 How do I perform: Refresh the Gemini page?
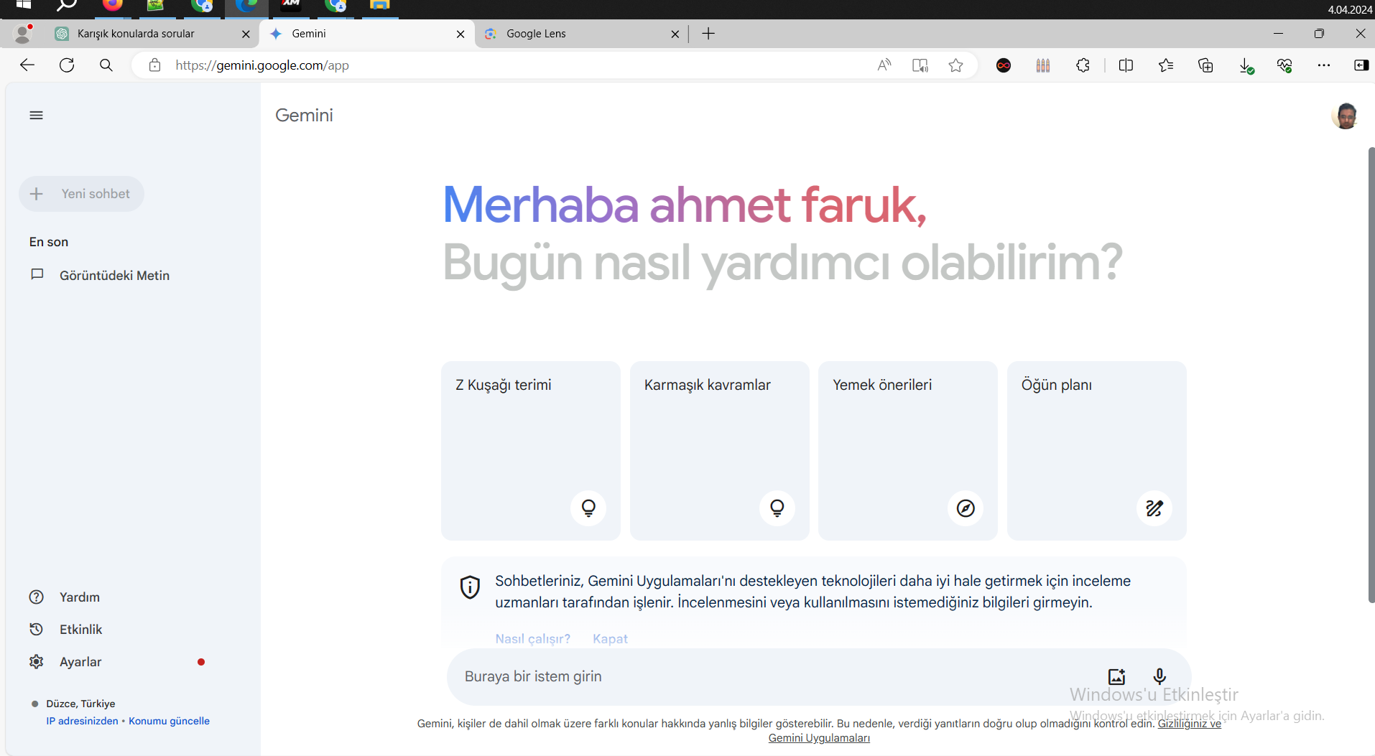[x=67, y=65]
